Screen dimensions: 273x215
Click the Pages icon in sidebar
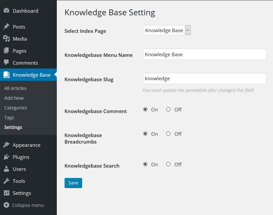click(6, 51)
